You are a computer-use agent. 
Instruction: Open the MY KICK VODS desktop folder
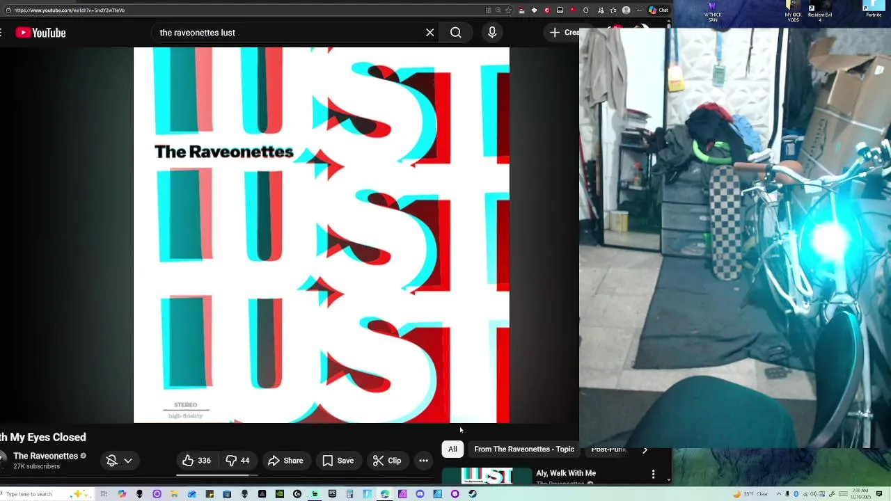(793, 13)
